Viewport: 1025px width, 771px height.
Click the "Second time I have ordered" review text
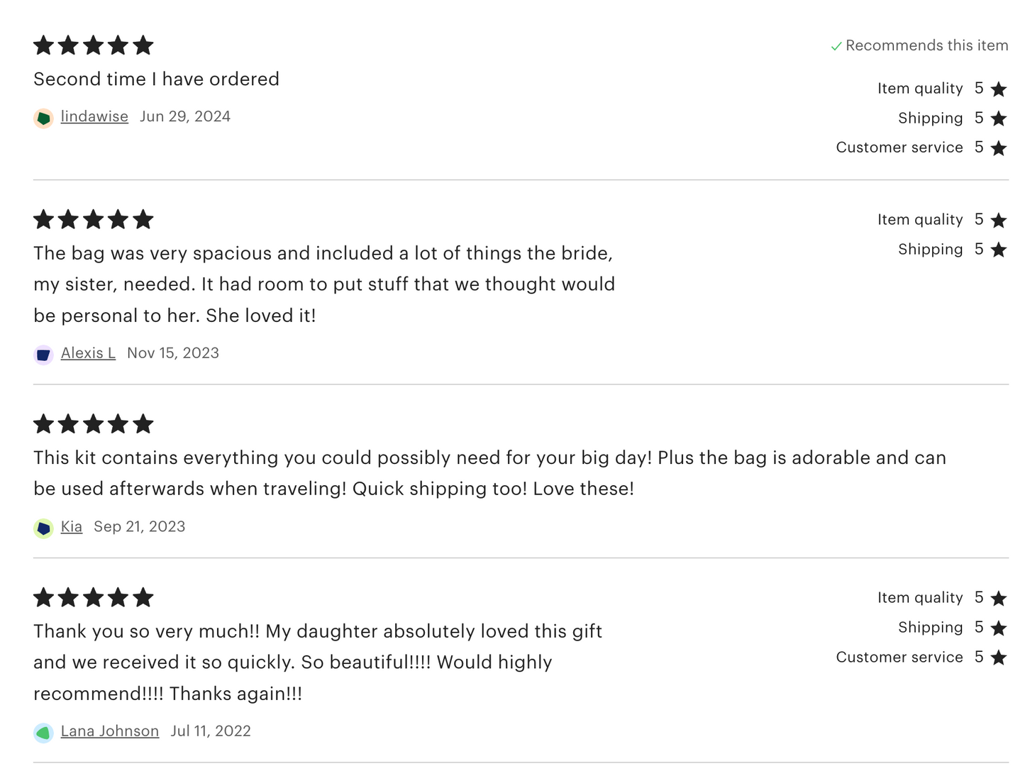tap(156, 79)
